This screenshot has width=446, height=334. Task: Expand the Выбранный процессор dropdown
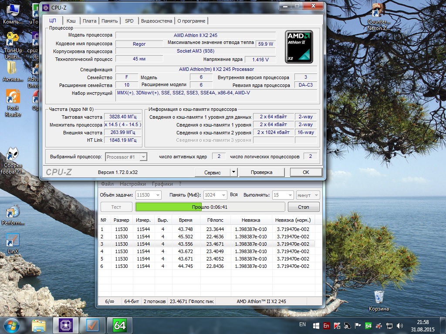[143, 157]
